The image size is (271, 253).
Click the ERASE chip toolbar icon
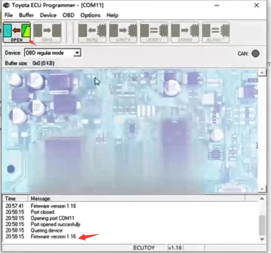click(185, 33)
